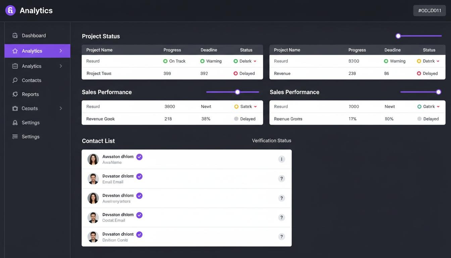Click the 9300 progress value
Viewport: 451px width, 258px height.
pos(354,61)
